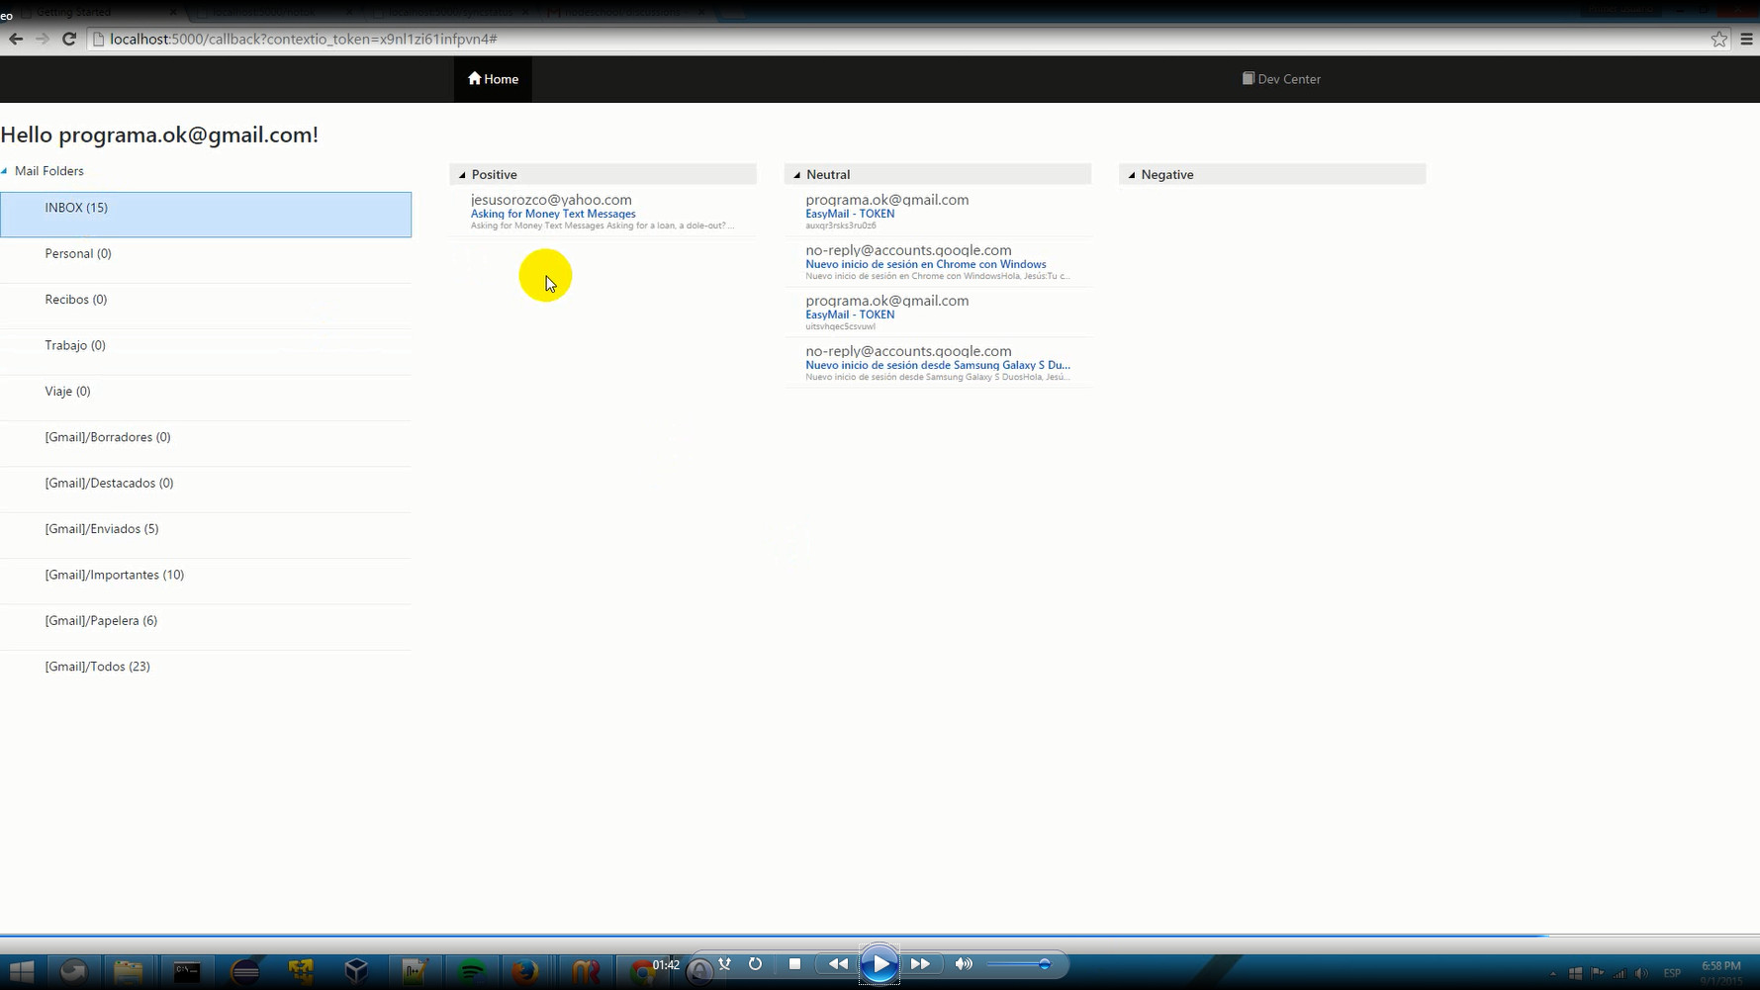Select the INBOX (15) folder
This screenshot has height=990, width=1760.
click(77, 208)
